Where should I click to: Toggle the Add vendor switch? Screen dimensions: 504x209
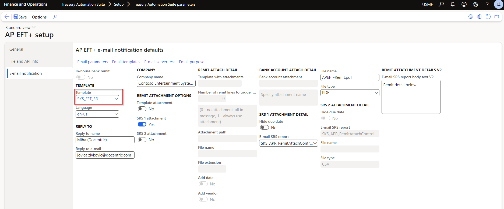(x=203, y=199)
